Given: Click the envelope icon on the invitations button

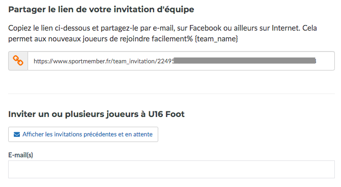Looking at the screenshot, I should tap(17, 134).
